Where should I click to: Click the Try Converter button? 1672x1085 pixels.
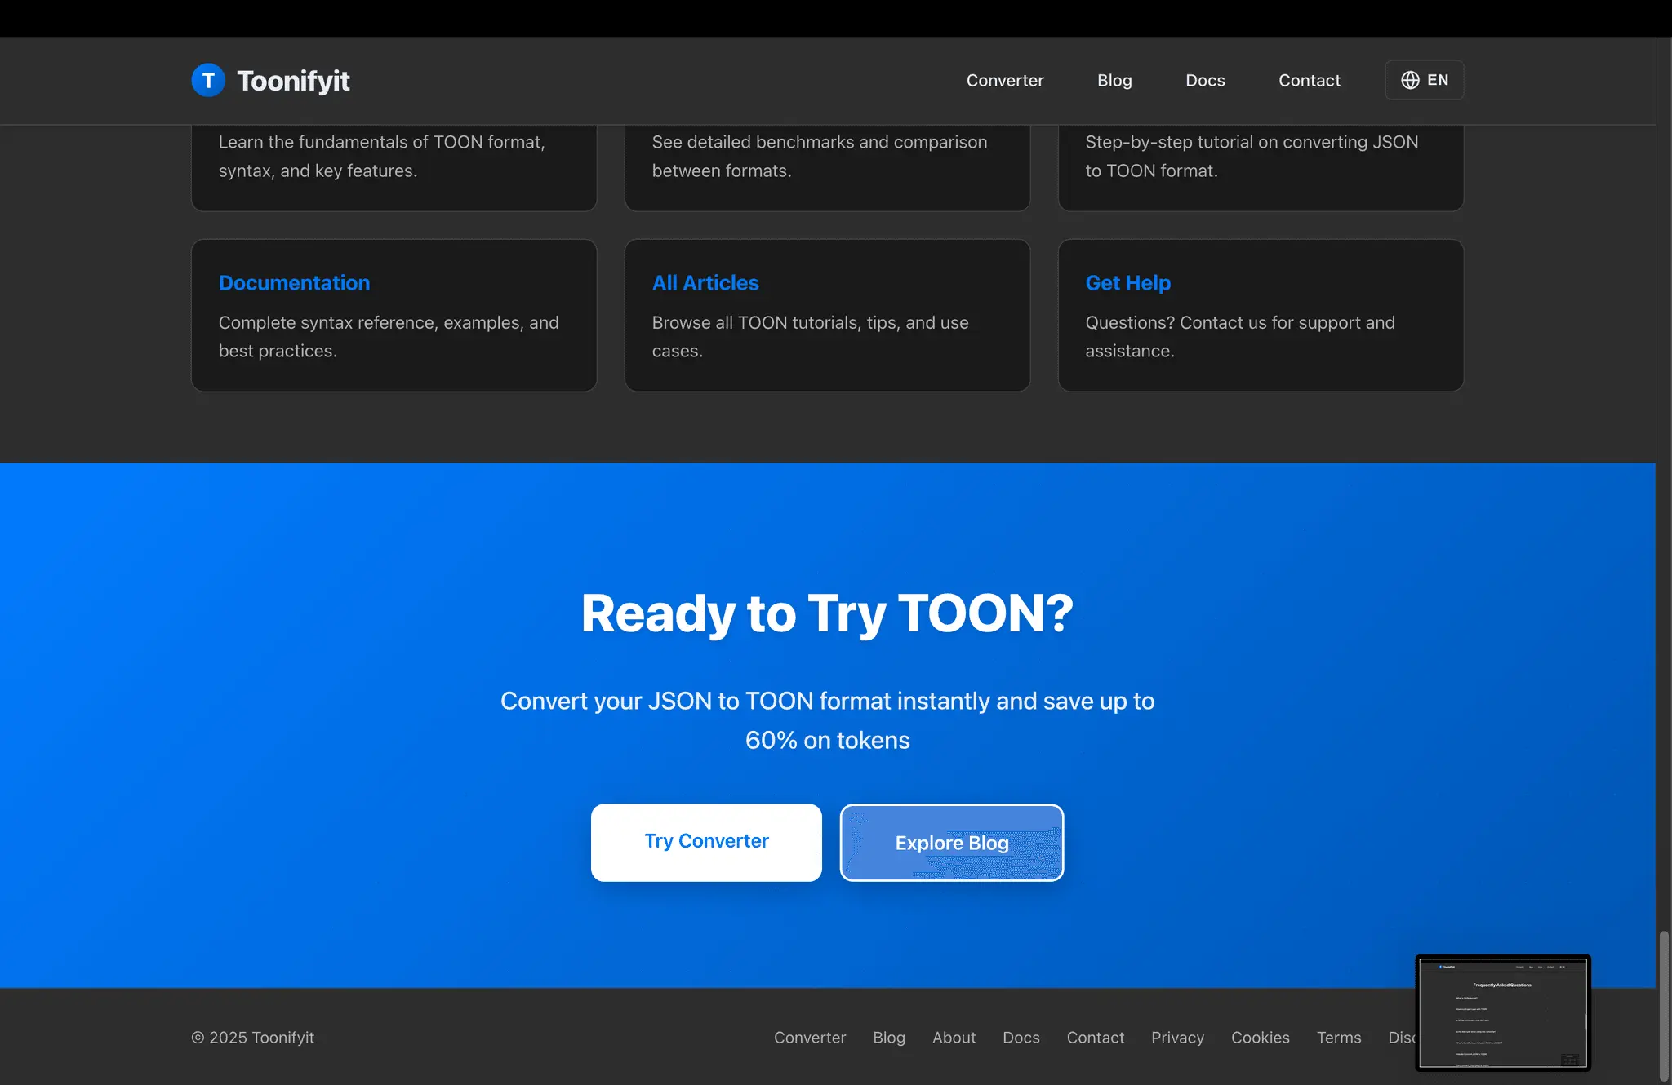click(x=706, y=842)
